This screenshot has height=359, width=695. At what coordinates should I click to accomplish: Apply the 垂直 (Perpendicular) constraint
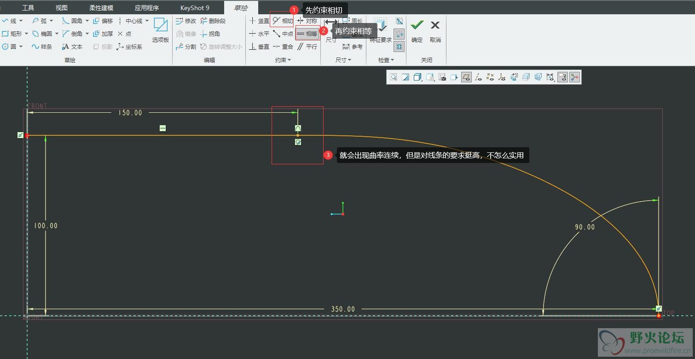coord(259,46)
